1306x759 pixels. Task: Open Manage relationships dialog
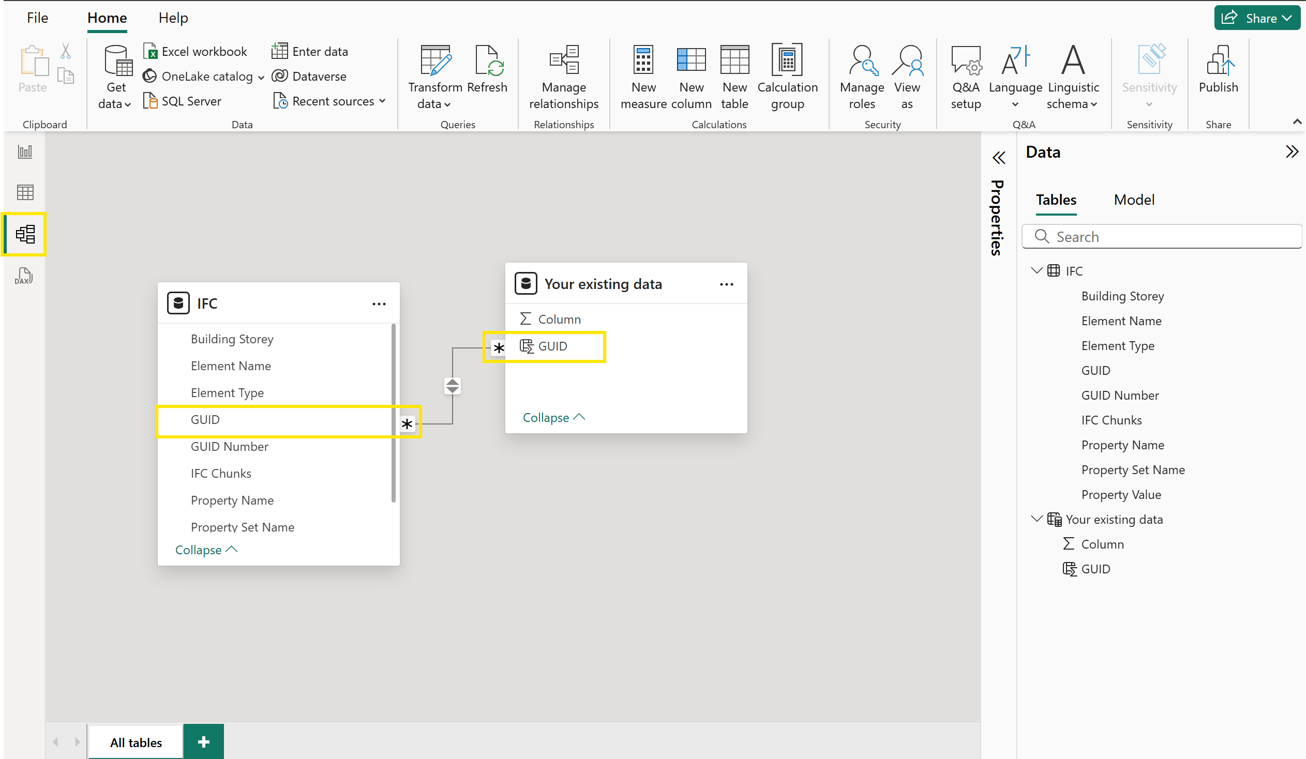(x=564, y=77)
